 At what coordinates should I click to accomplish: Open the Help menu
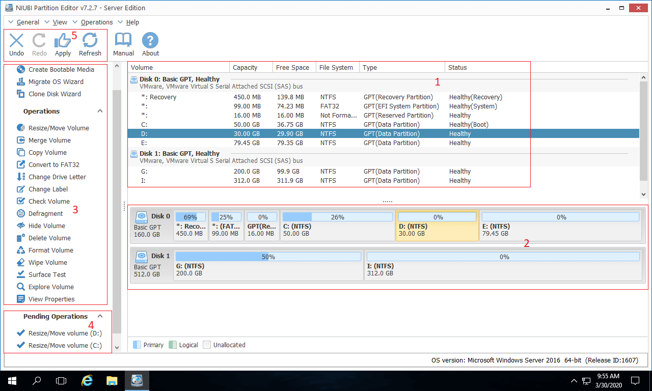click(132, 22)
